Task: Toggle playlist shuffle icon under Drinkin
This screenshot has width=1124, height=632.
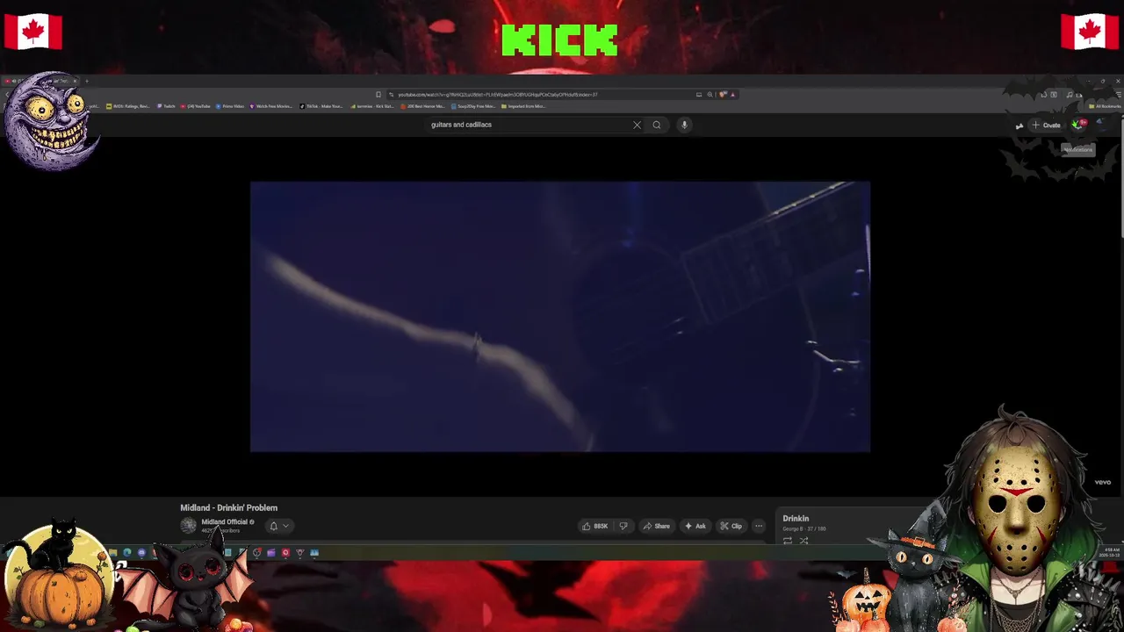Action: pos(803,541)
